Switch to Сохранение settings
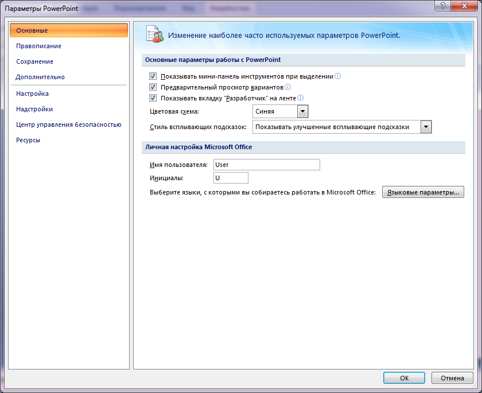This screenshot has height=393, width=482. point(35,61)
